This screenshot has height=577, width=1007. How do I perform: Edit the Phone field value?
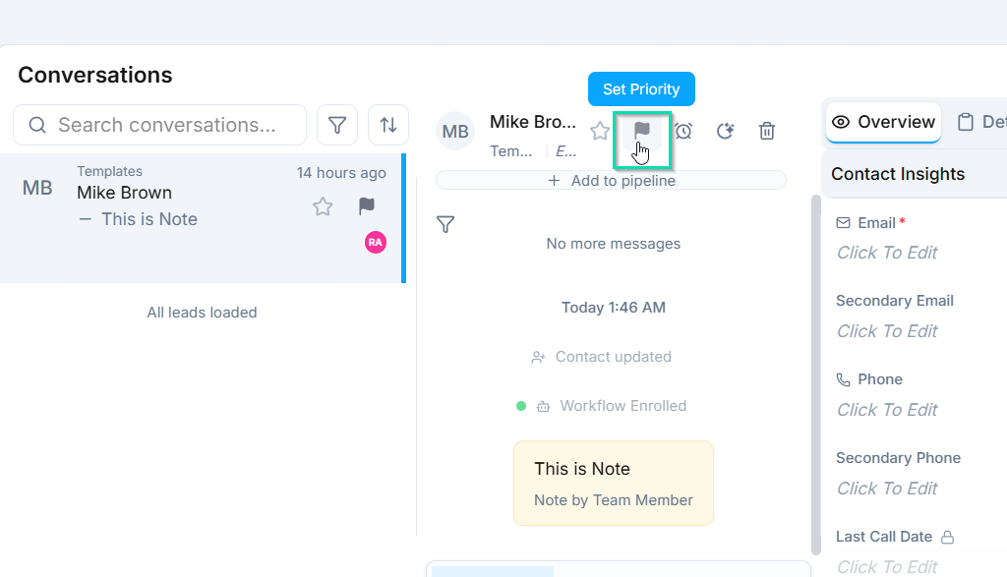tap(887, 410)
